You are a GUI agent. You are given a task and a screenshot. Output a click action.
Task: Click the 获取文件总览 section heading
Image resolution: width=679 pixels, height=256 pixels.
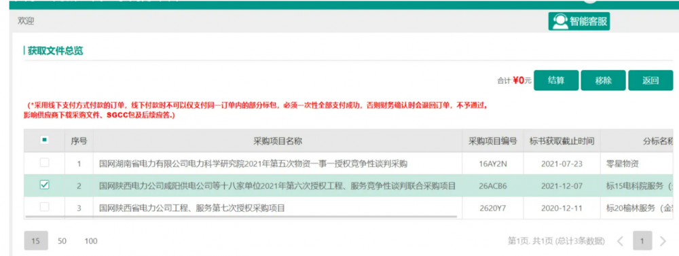(55, 51)
